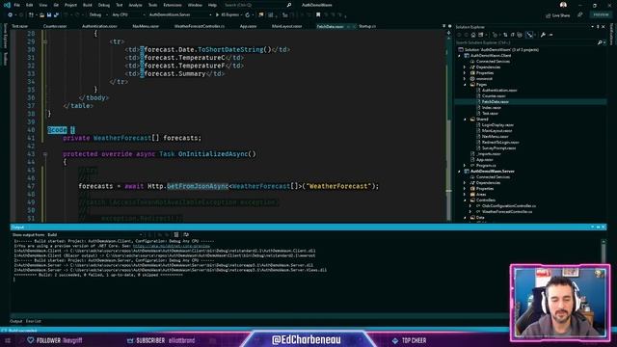Switch to the WeatherForecastController.cs editor tab

pos(200,26)
